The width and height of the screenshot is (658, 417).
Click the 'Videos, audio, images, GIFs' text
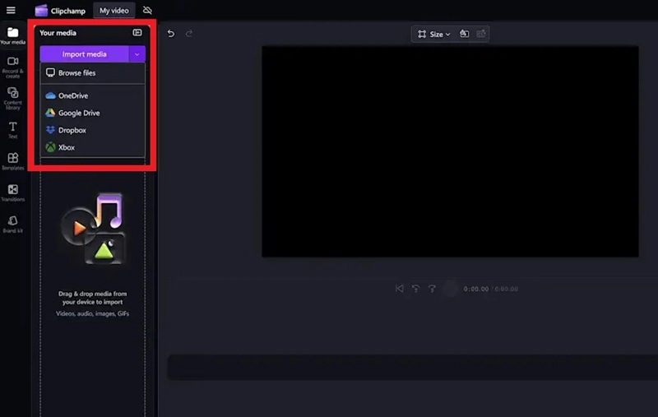[x=93, y=314]
